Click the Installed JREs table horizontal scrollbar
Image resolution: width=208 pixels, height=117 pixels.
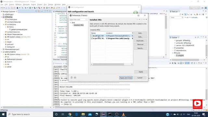pyautogui.click(x=108, y=64)
